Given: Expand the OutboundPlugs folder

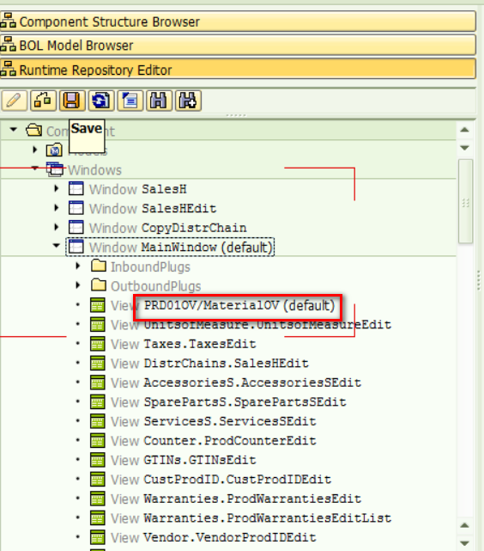Looking at the screenshot, I should coord(78,285).
